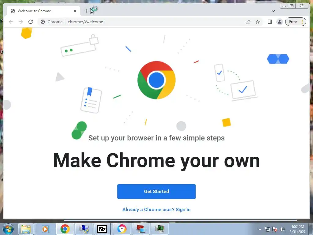Open a new tab with the plus icon
313x235 pixels.
point(87,11)
